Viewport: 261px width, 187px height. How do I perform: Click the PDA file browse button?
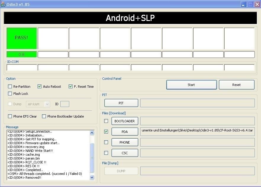coord(125,132)
